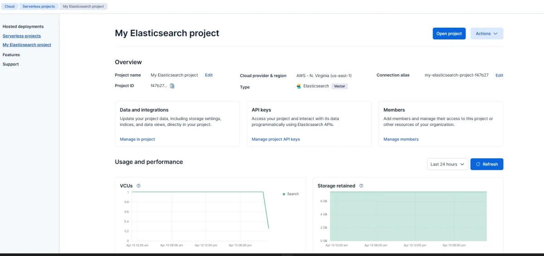Open the Actions dropdown menu

[x=487, y=34]
